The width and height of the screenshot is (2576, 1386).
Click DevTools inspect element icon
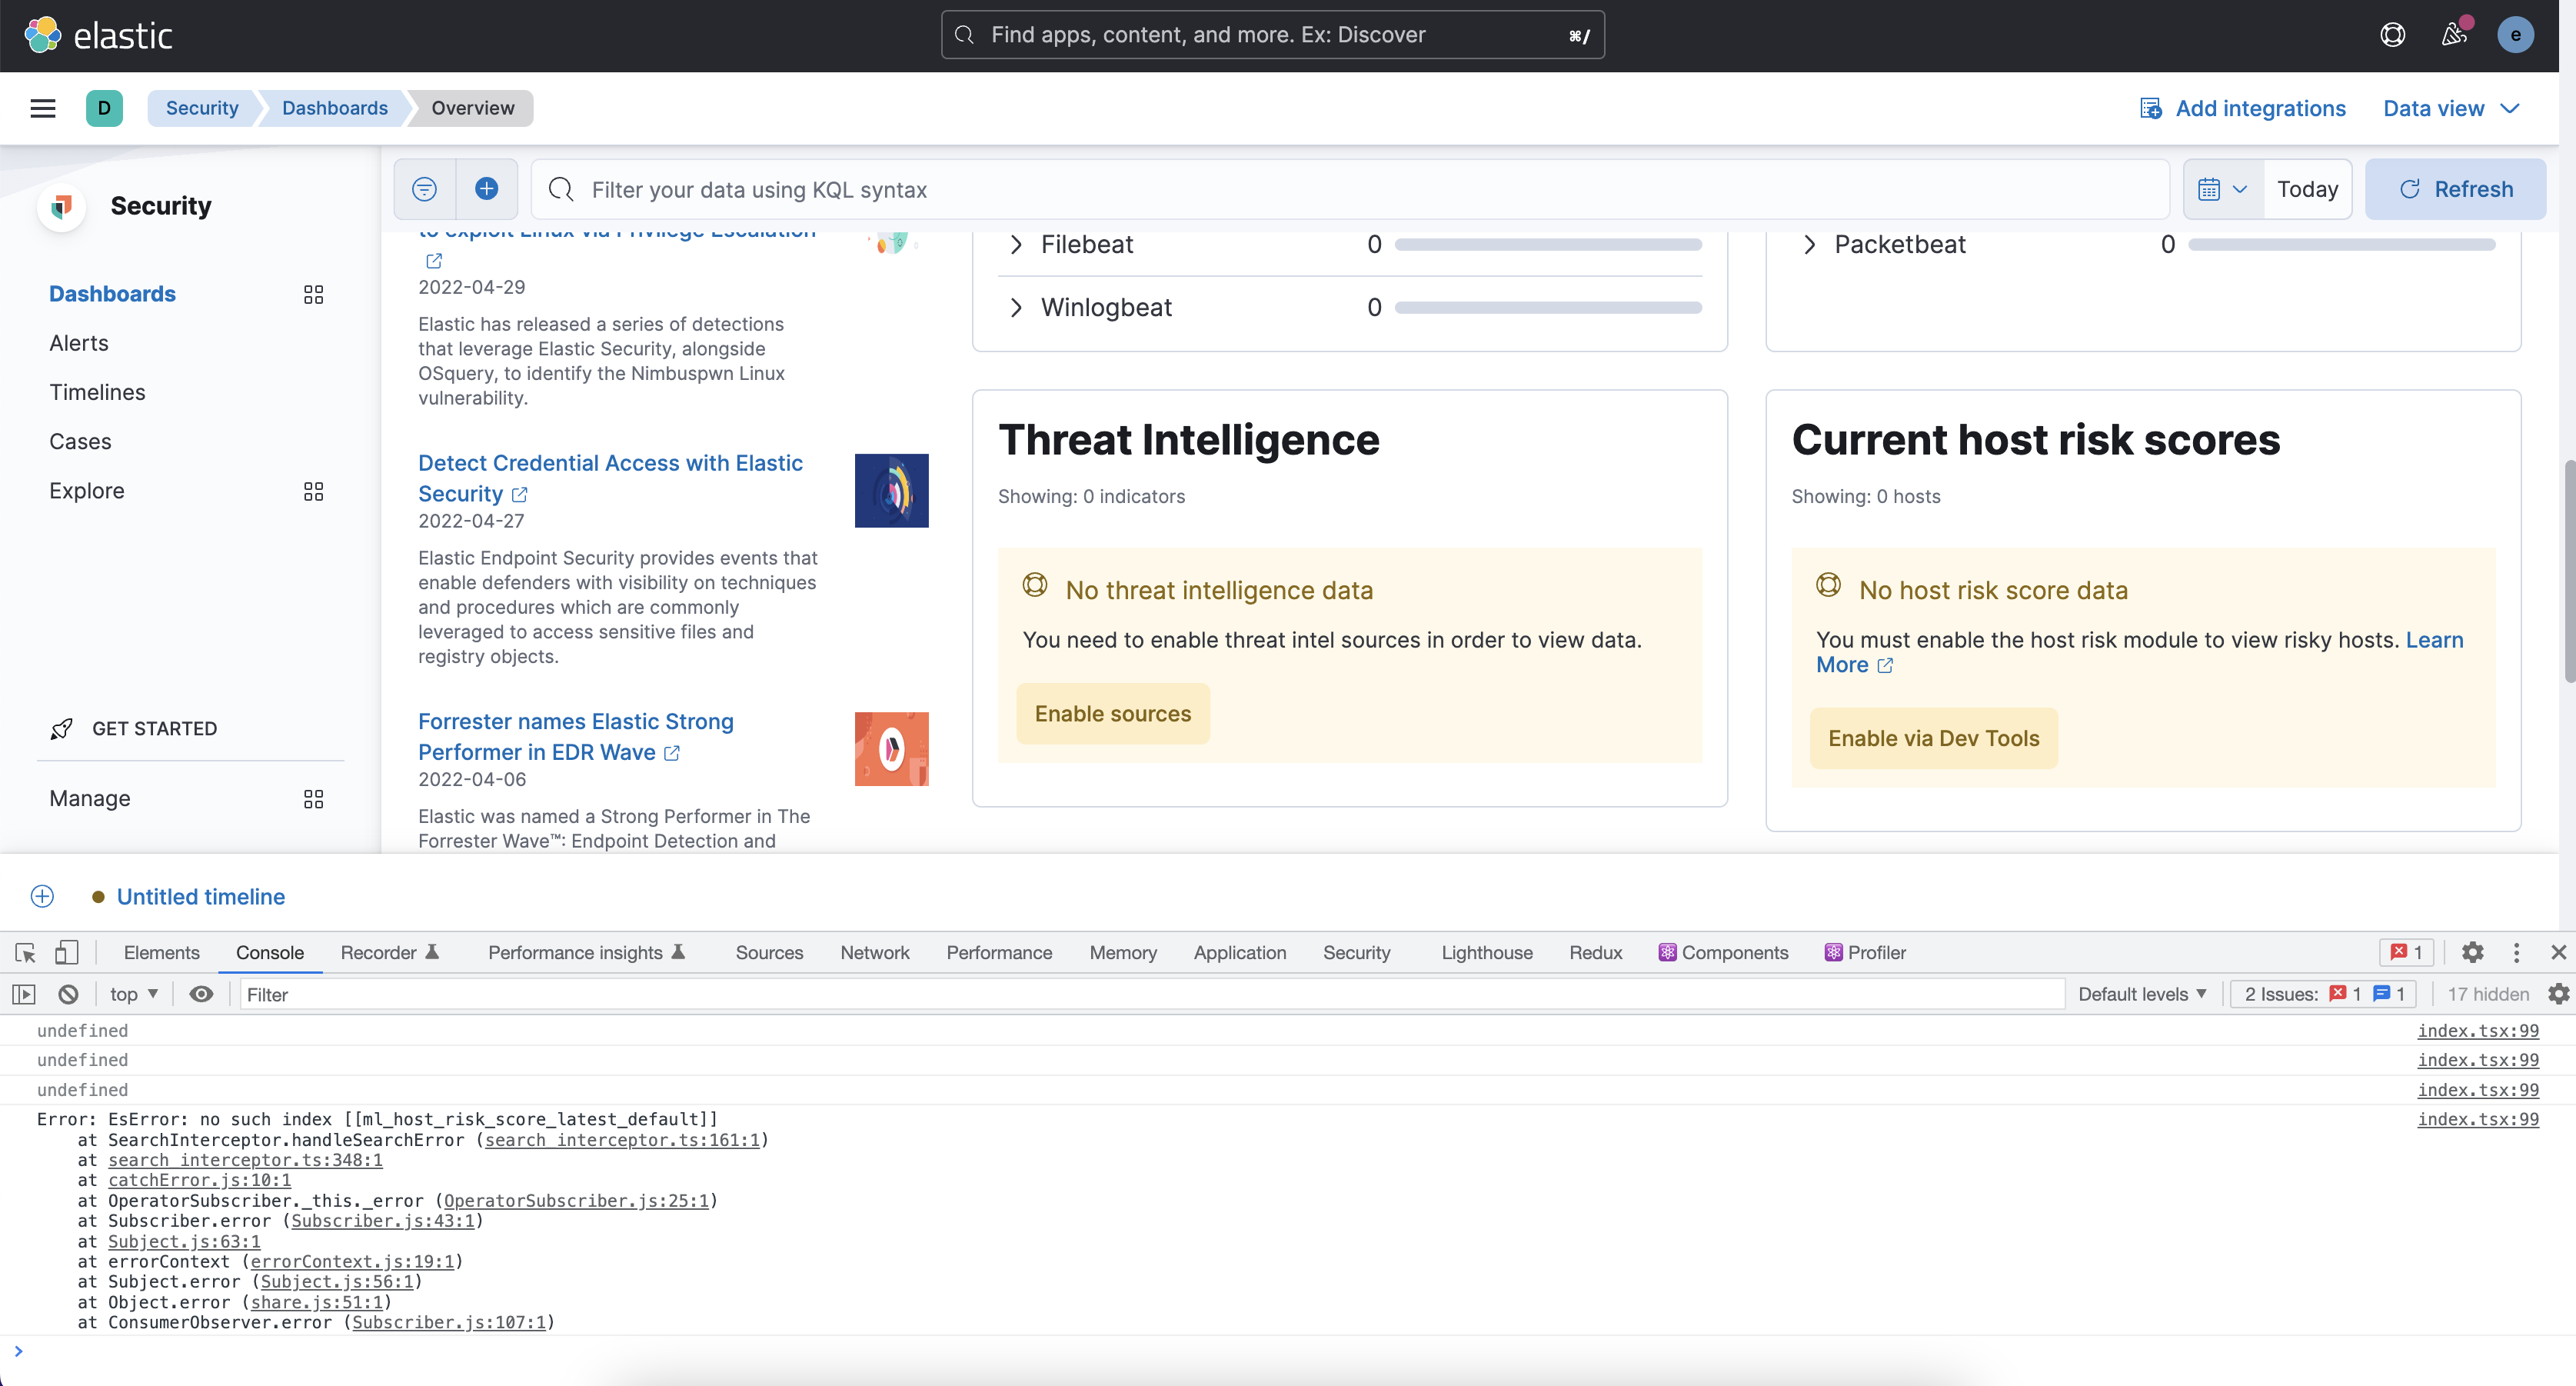pyautogui.click(x=25, y=952)
